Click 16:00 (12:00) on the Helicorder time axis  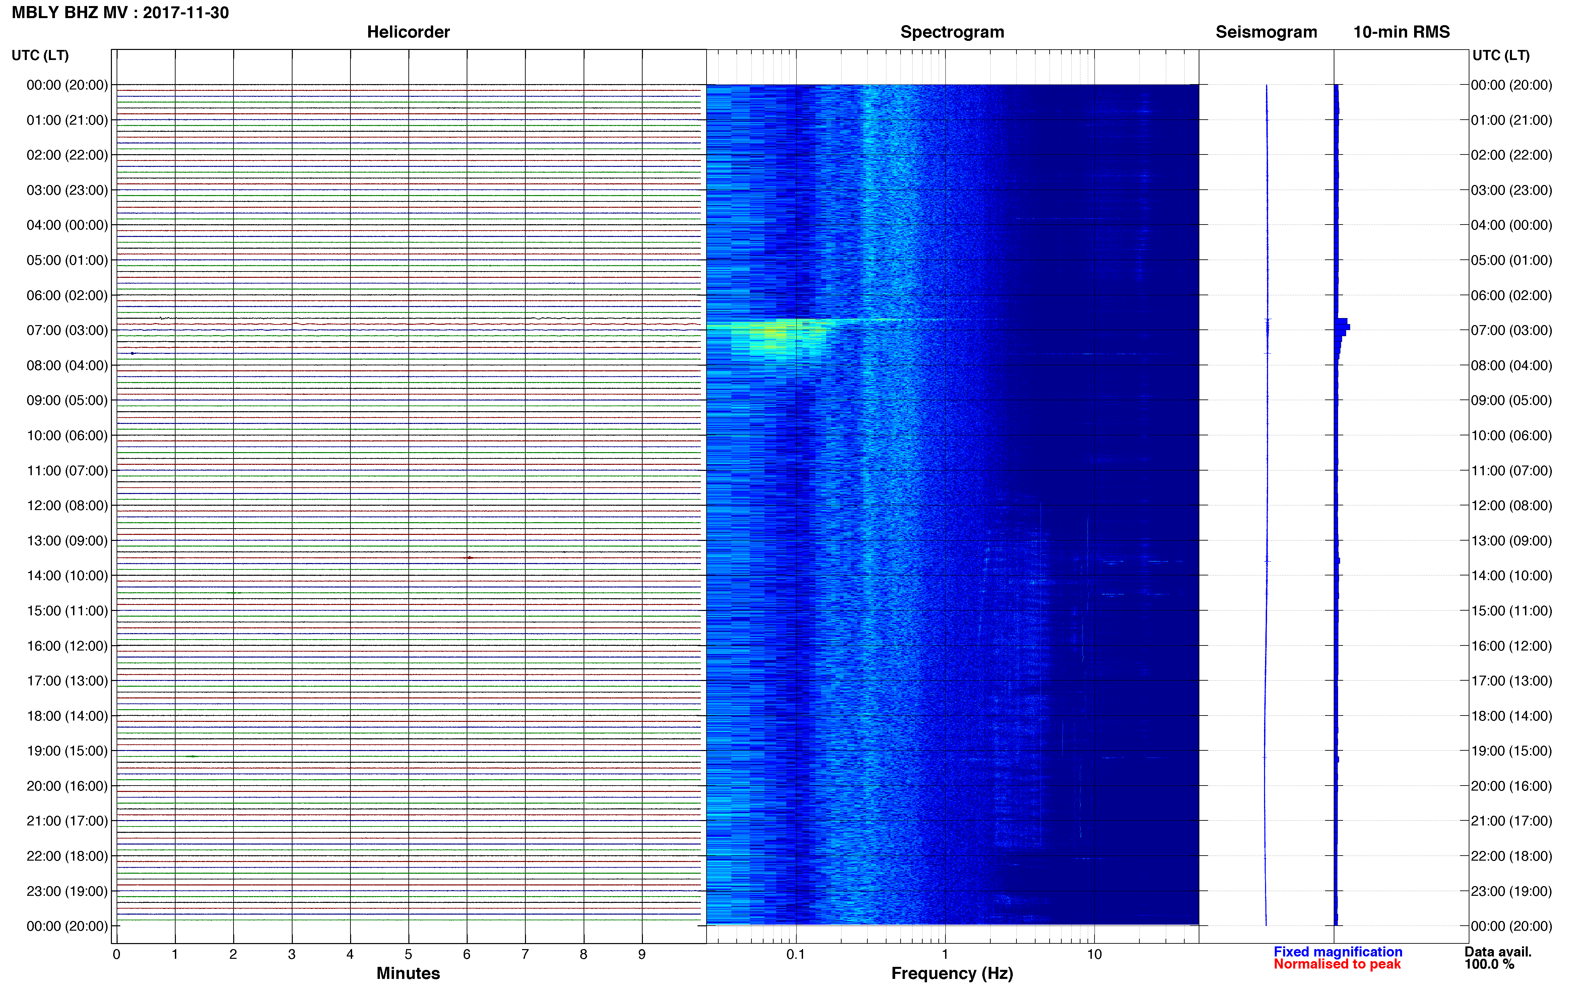[67, 646]
